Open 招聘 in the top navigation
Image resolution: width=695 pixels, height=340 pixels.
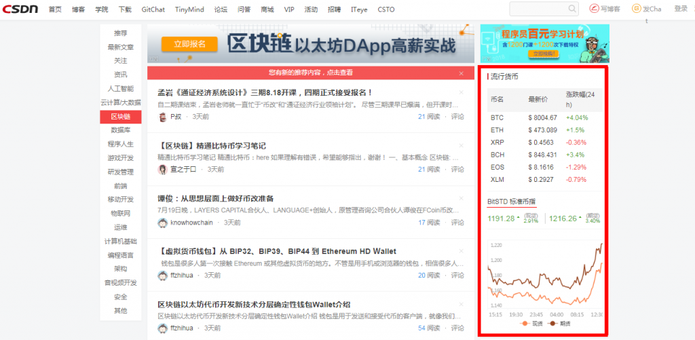[334, 10]
